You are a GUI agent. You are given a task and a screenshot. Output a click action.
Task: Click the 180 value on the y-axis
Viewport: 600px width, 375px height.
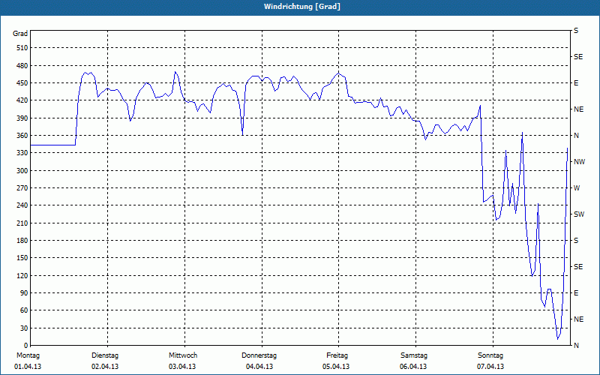click(22, 240)
